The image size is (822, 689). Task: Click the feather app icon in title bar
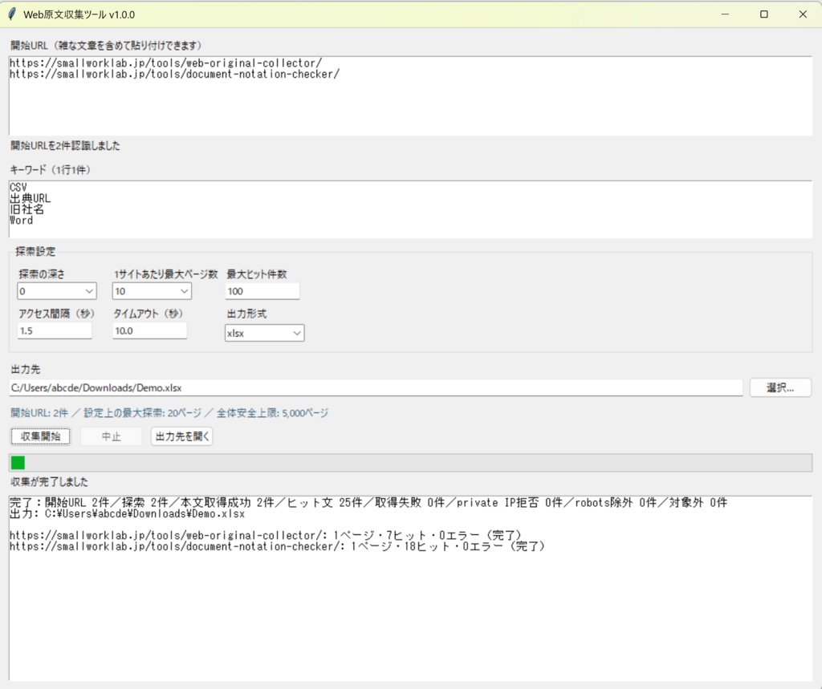12,14
